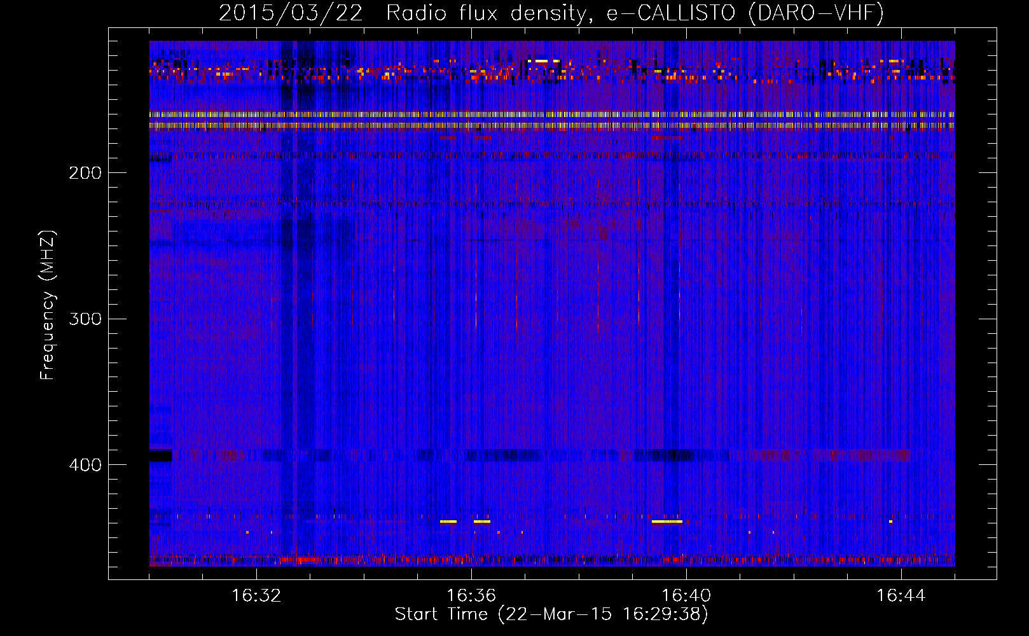Screen dimensions: 1029x636
Task: Click the longest yellow burst segment near 16:40
Action: coord(666,522)
